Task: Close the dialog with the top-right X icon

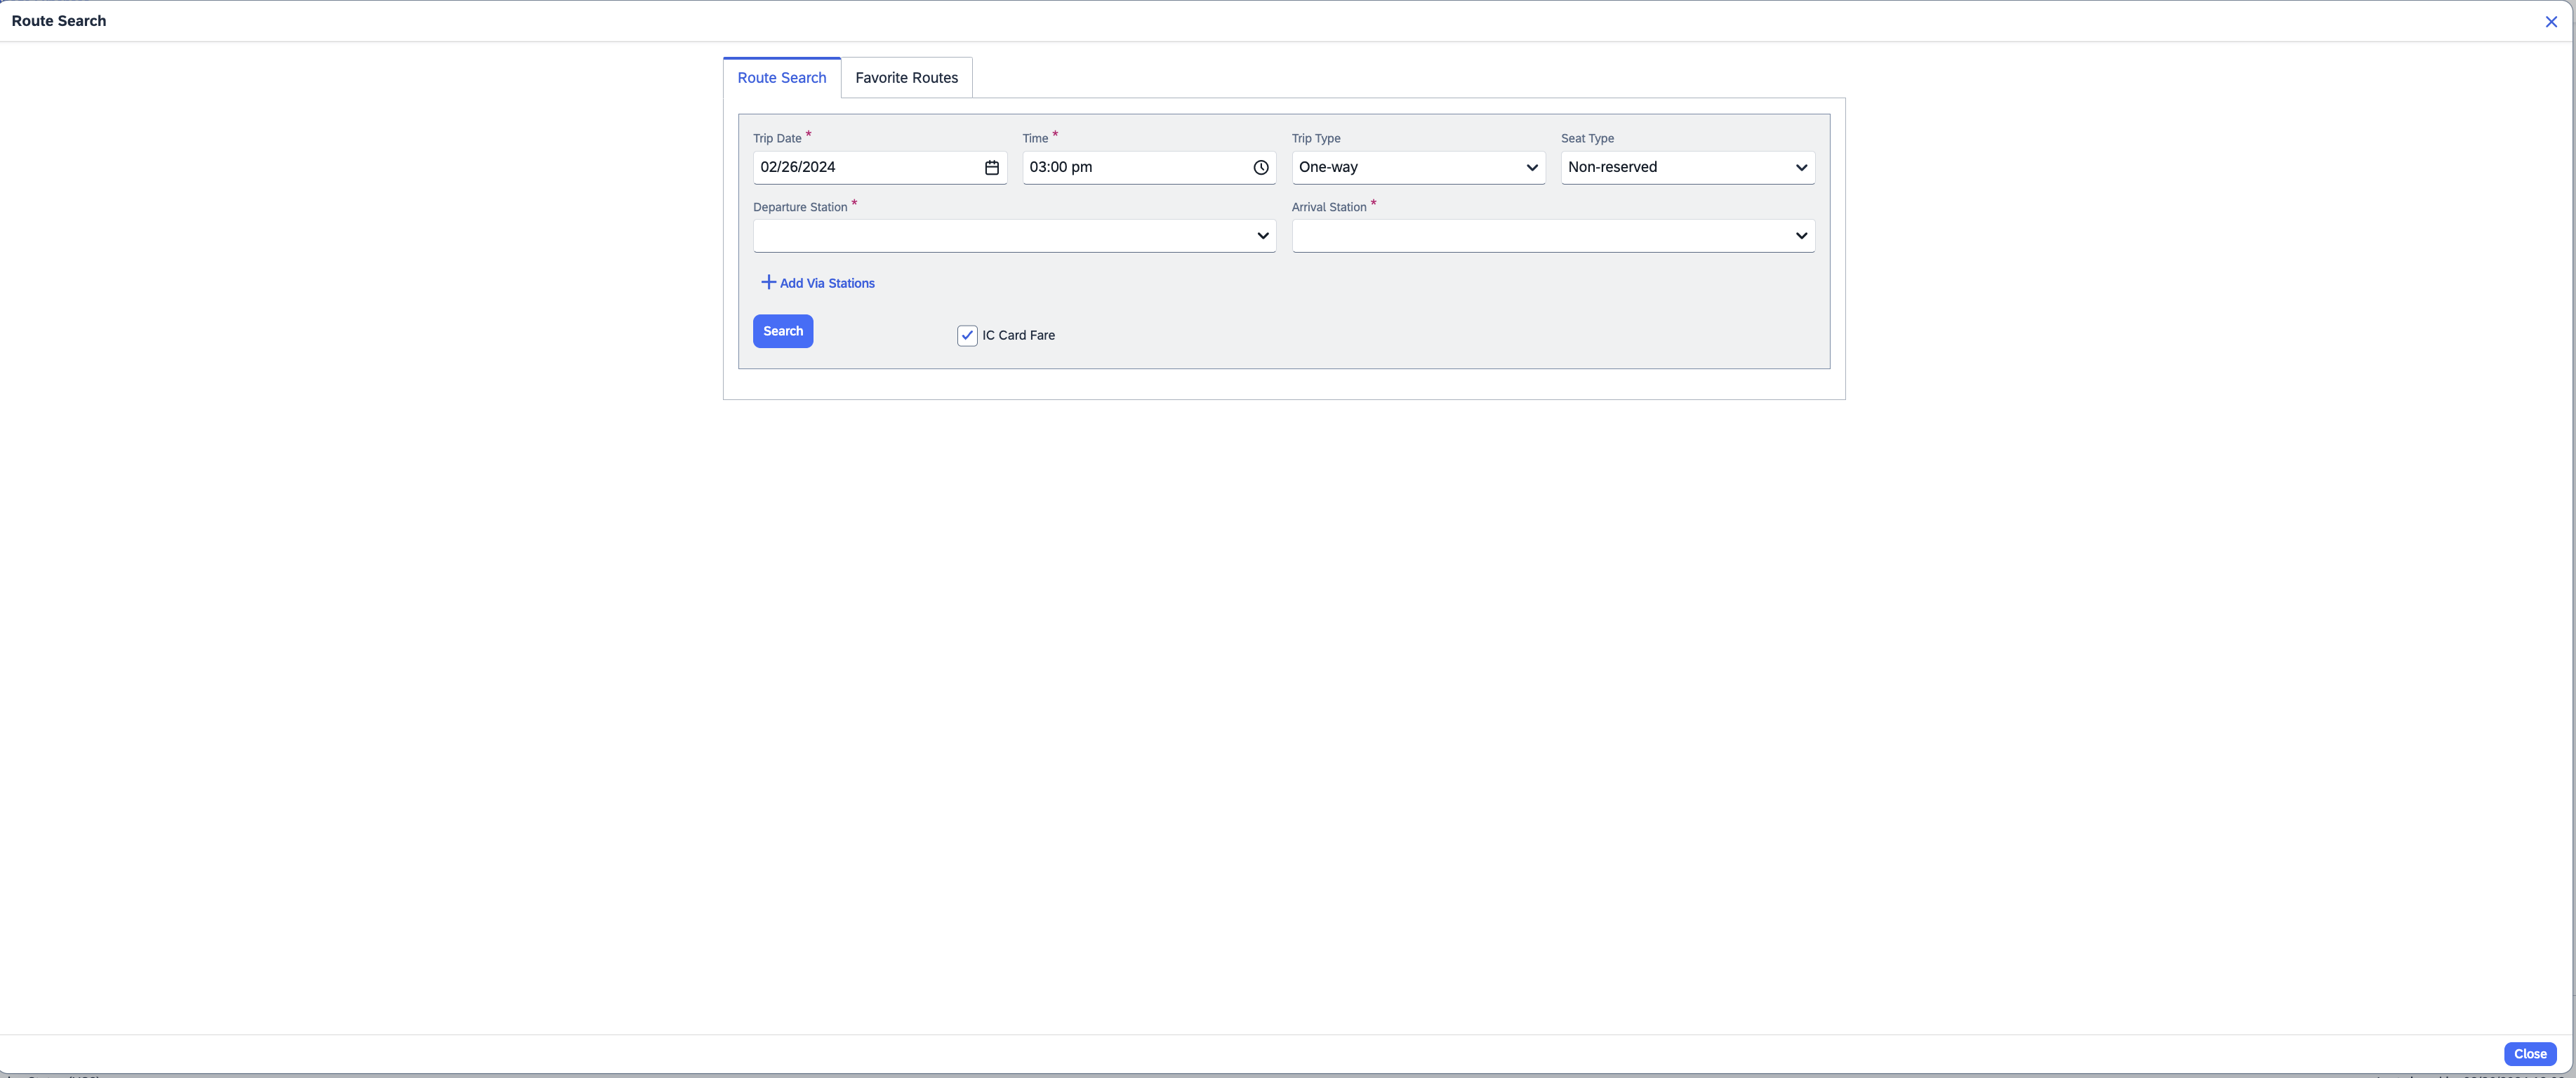Action: (2550, 21)
